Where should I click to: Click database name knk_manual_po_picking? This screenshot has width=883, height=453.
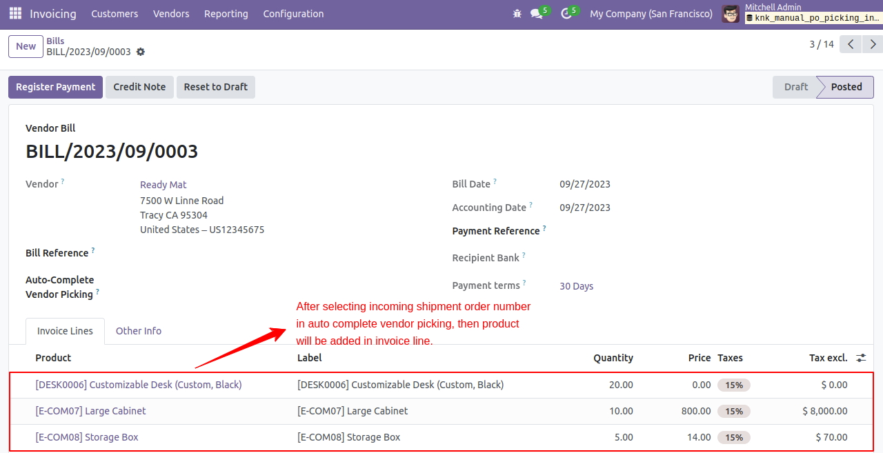813,18
